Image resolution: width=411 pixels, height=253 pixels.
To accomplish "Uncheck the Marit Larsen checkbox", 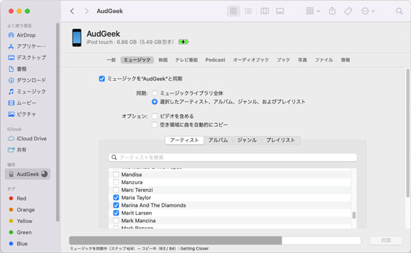I will (116, 213).
